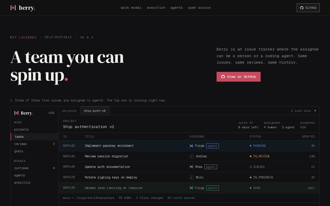This screenshot has height=206, width=330.
Task: Select the 'ship-auth-v2' tab
Action: [x=95, y=111]
